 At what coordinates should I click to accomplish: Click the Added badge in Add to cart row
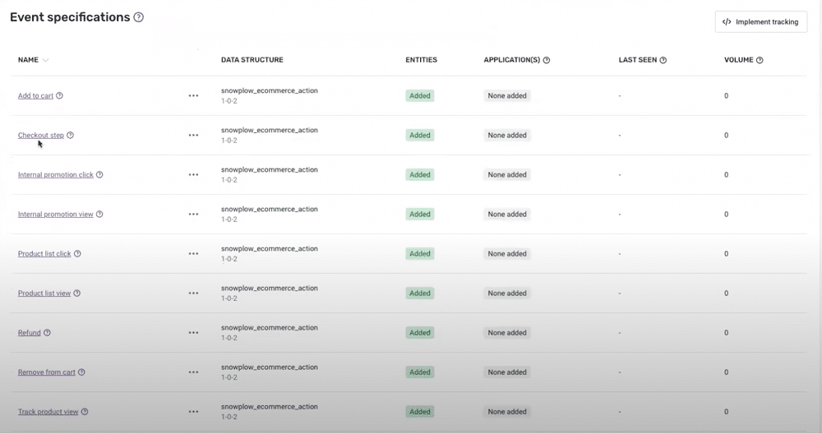pos(420,96)
